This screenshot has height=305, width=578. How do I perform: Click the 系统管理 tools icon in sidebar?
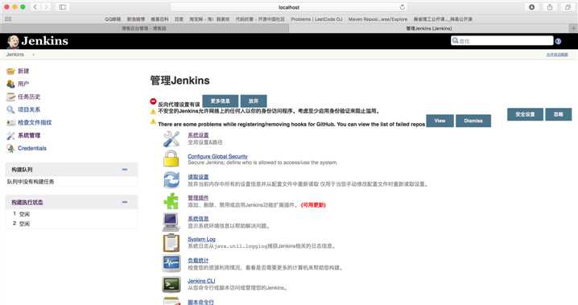pyautogui.click(x=10, y=135)
